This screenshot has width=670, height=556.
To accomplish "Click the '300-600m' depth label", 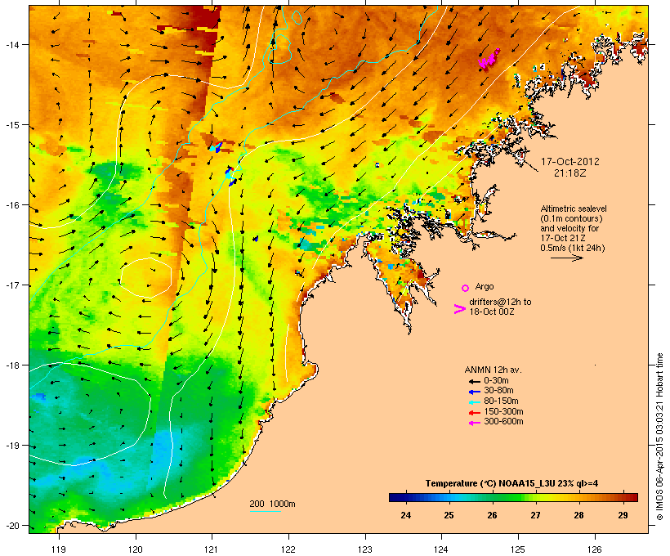I will [x=503, y=422].
